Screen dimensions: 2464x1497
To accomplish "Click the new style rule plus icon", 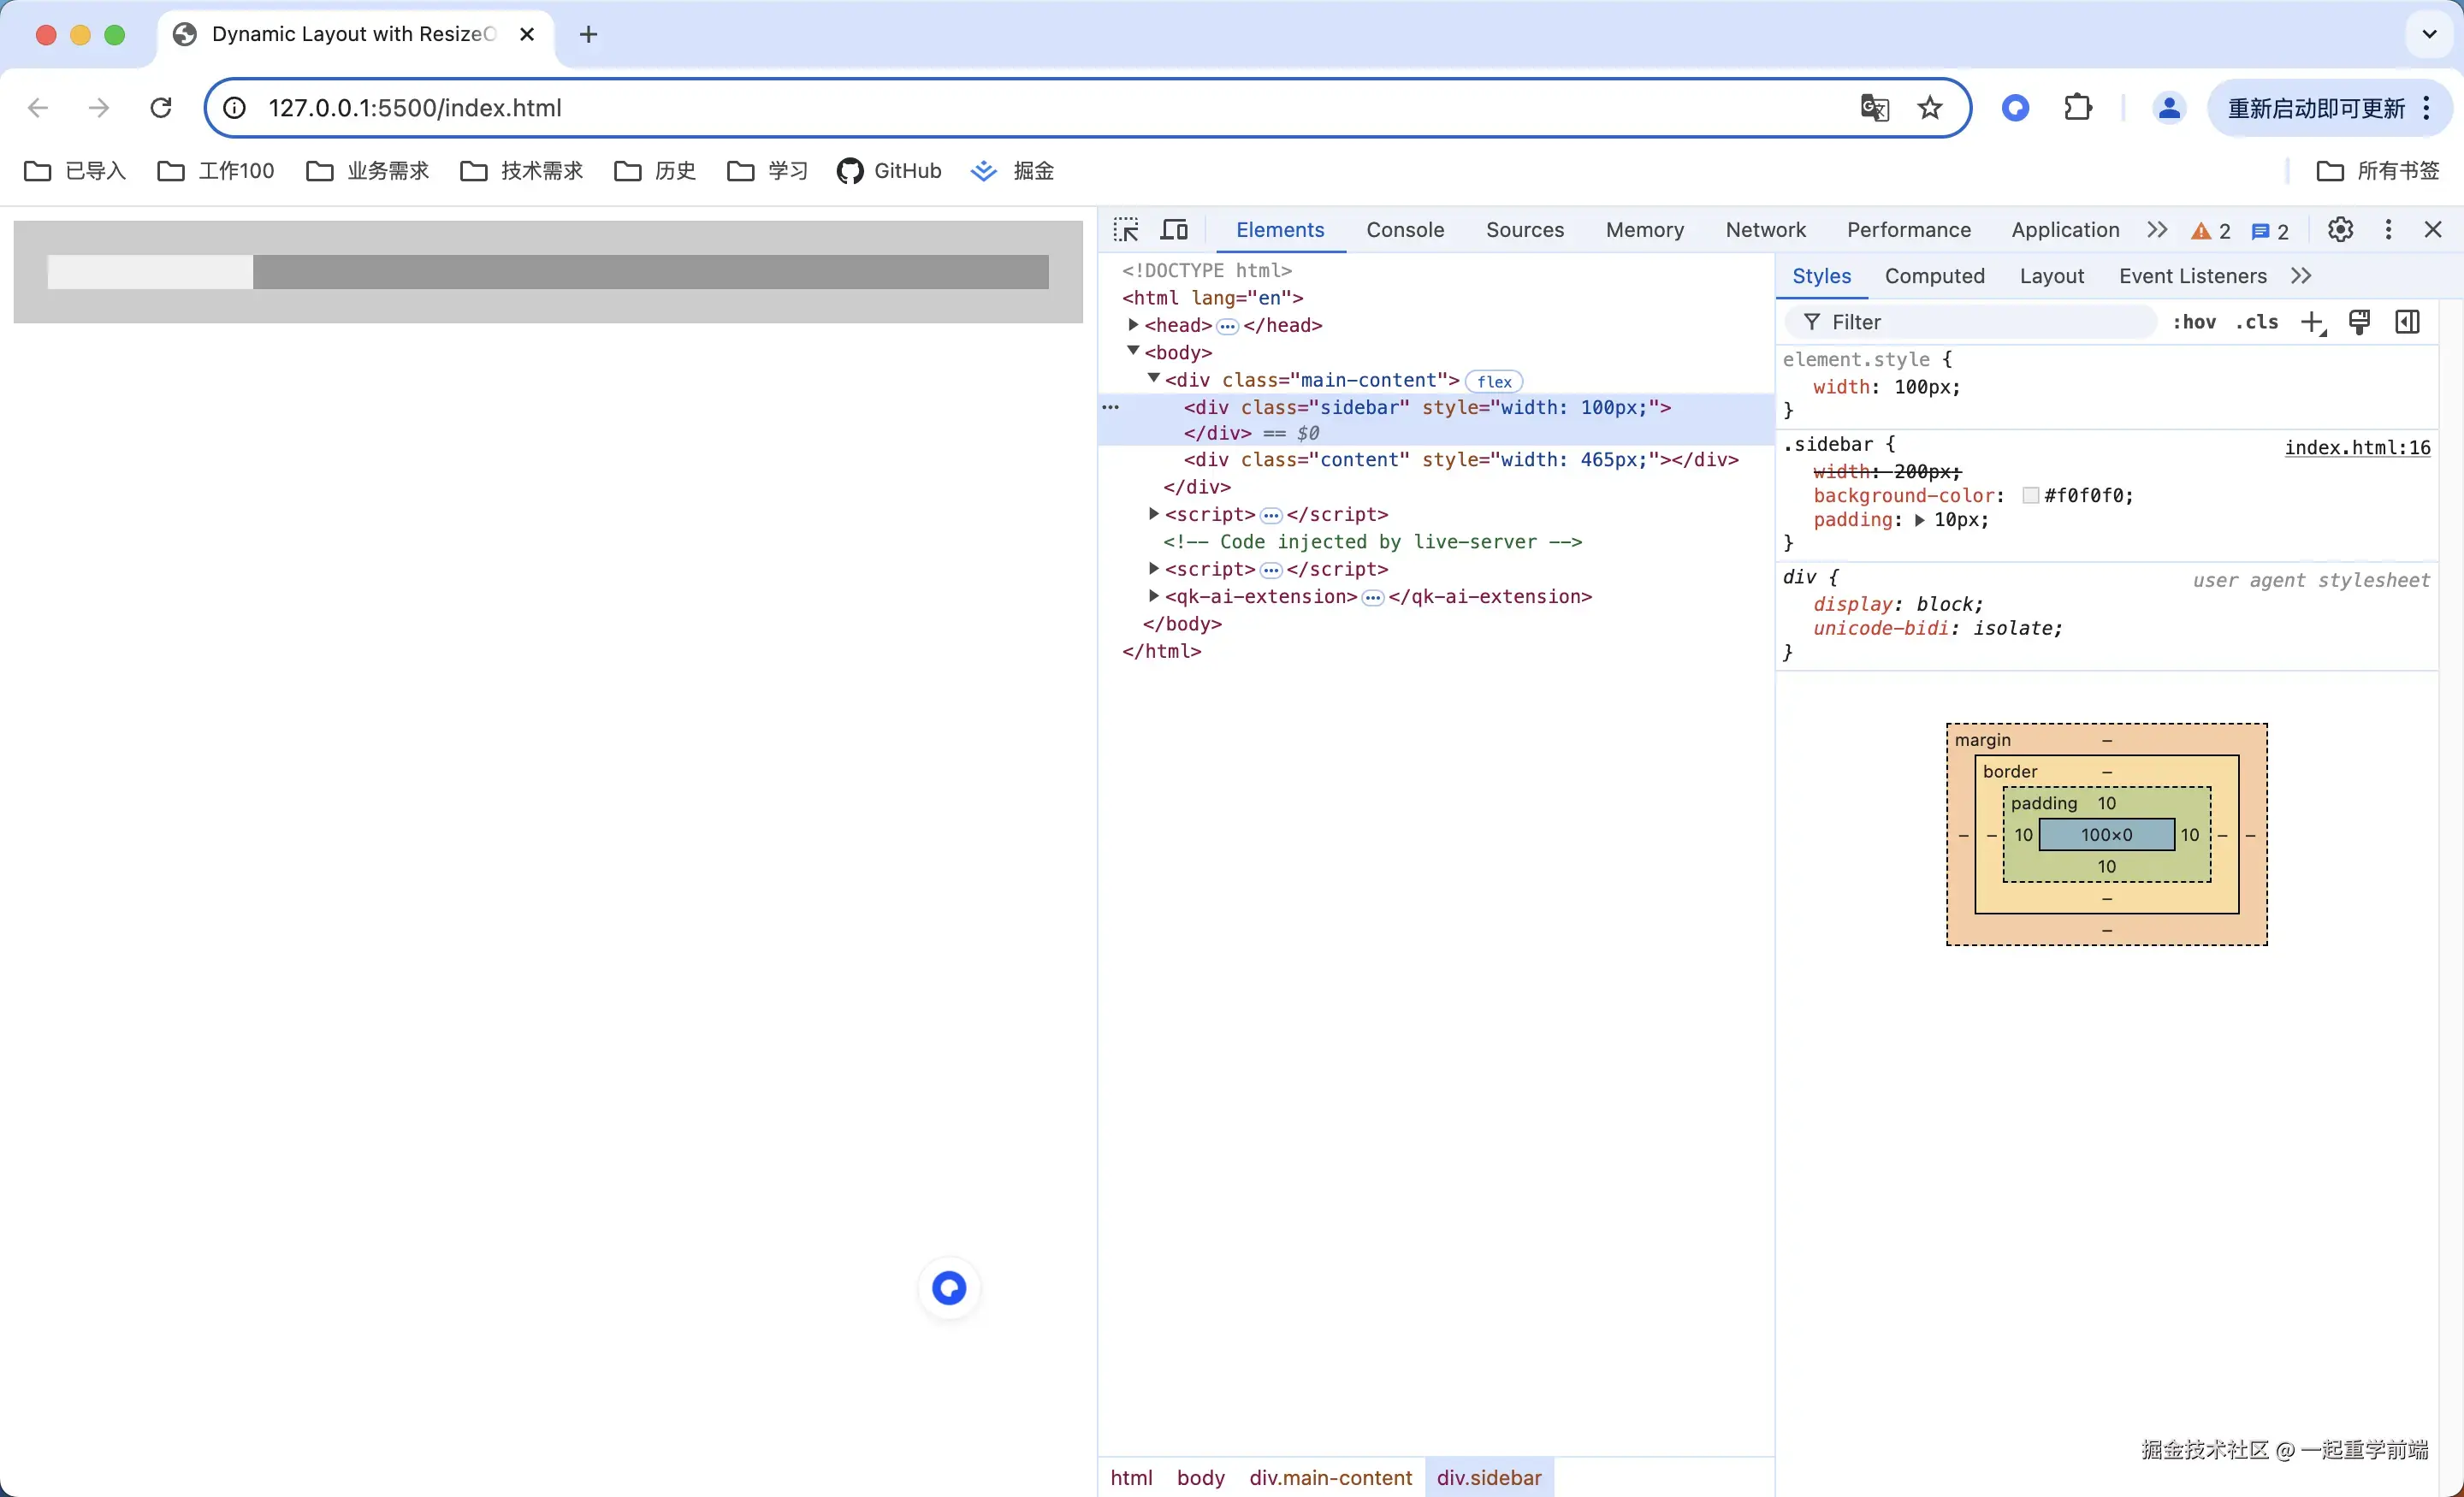I will tap(2312, 322).
